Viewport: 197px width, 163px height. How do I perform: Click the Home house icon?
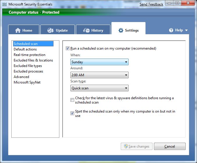pos(18,30)
